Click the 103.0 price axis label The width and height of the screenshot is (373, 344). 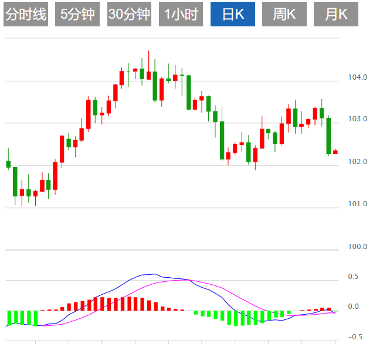358,119
